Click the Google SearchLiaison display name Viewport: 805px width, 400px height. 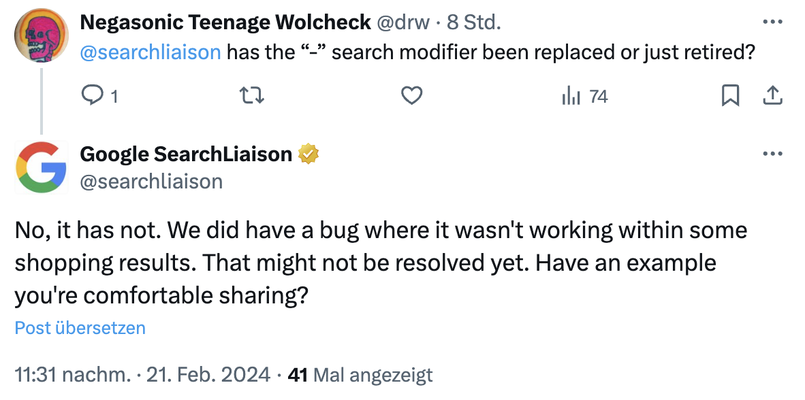tap(185, 154)
